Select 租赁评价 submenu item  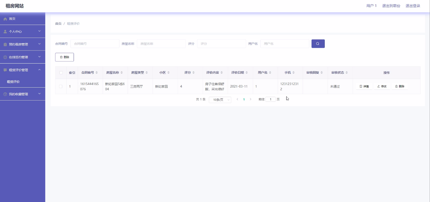click(x=13, y=82)
